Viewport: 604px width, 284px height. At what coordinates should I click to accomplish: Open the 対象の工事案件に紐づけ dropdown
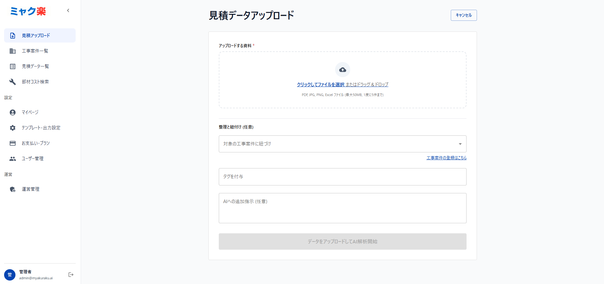click(337, 144)
